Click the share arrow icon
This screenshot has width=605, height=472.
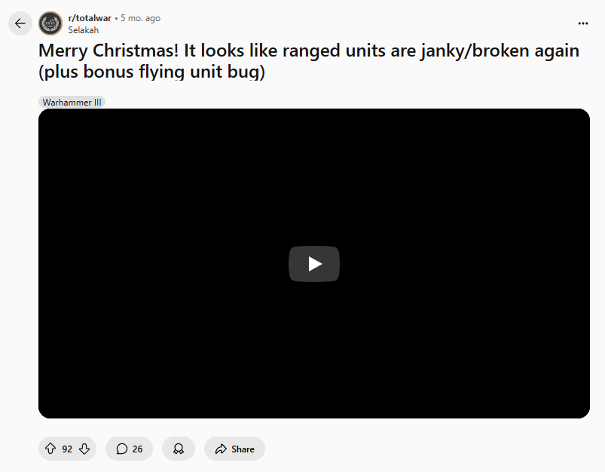tap(221, 449)
